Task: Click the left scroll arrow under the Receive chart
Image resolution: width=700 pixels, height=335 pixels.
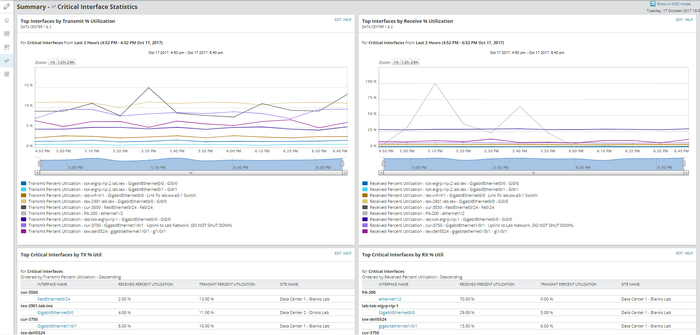Action: pos(381,173)
